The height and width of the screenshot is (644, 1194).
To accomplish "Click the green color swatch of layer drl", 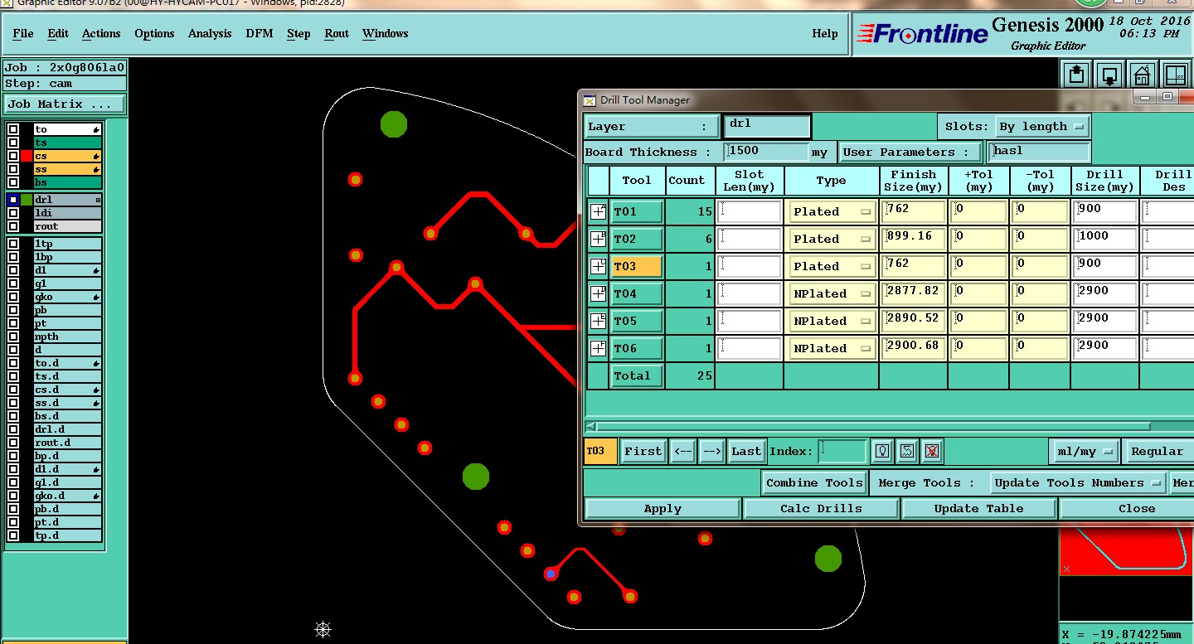I will pos(27,200).
